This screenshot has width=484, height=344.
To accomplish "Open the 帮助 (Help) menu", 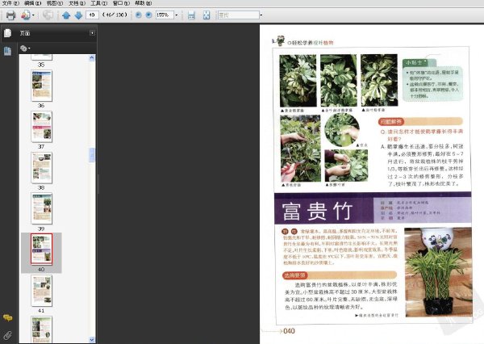I will click(x=144, y=3).
